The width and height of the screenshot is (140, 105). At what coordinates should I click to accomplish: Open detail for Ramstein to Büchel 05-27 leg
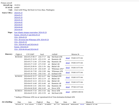[68, 63]
